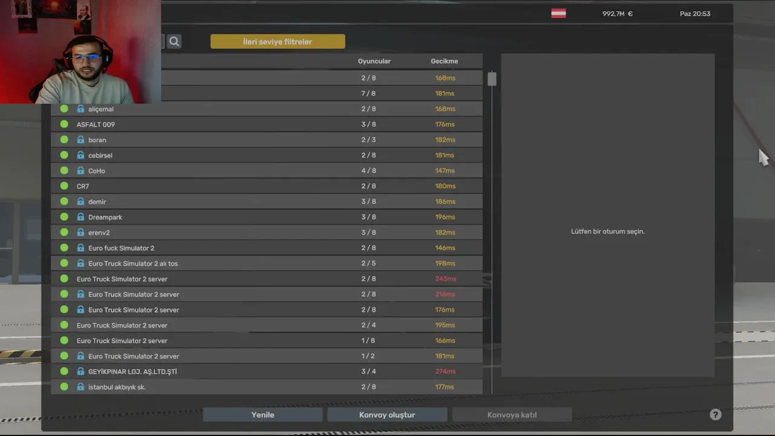Click the 146ms latency value
Screen dimensions: 775x436
[x=445, y=248]
